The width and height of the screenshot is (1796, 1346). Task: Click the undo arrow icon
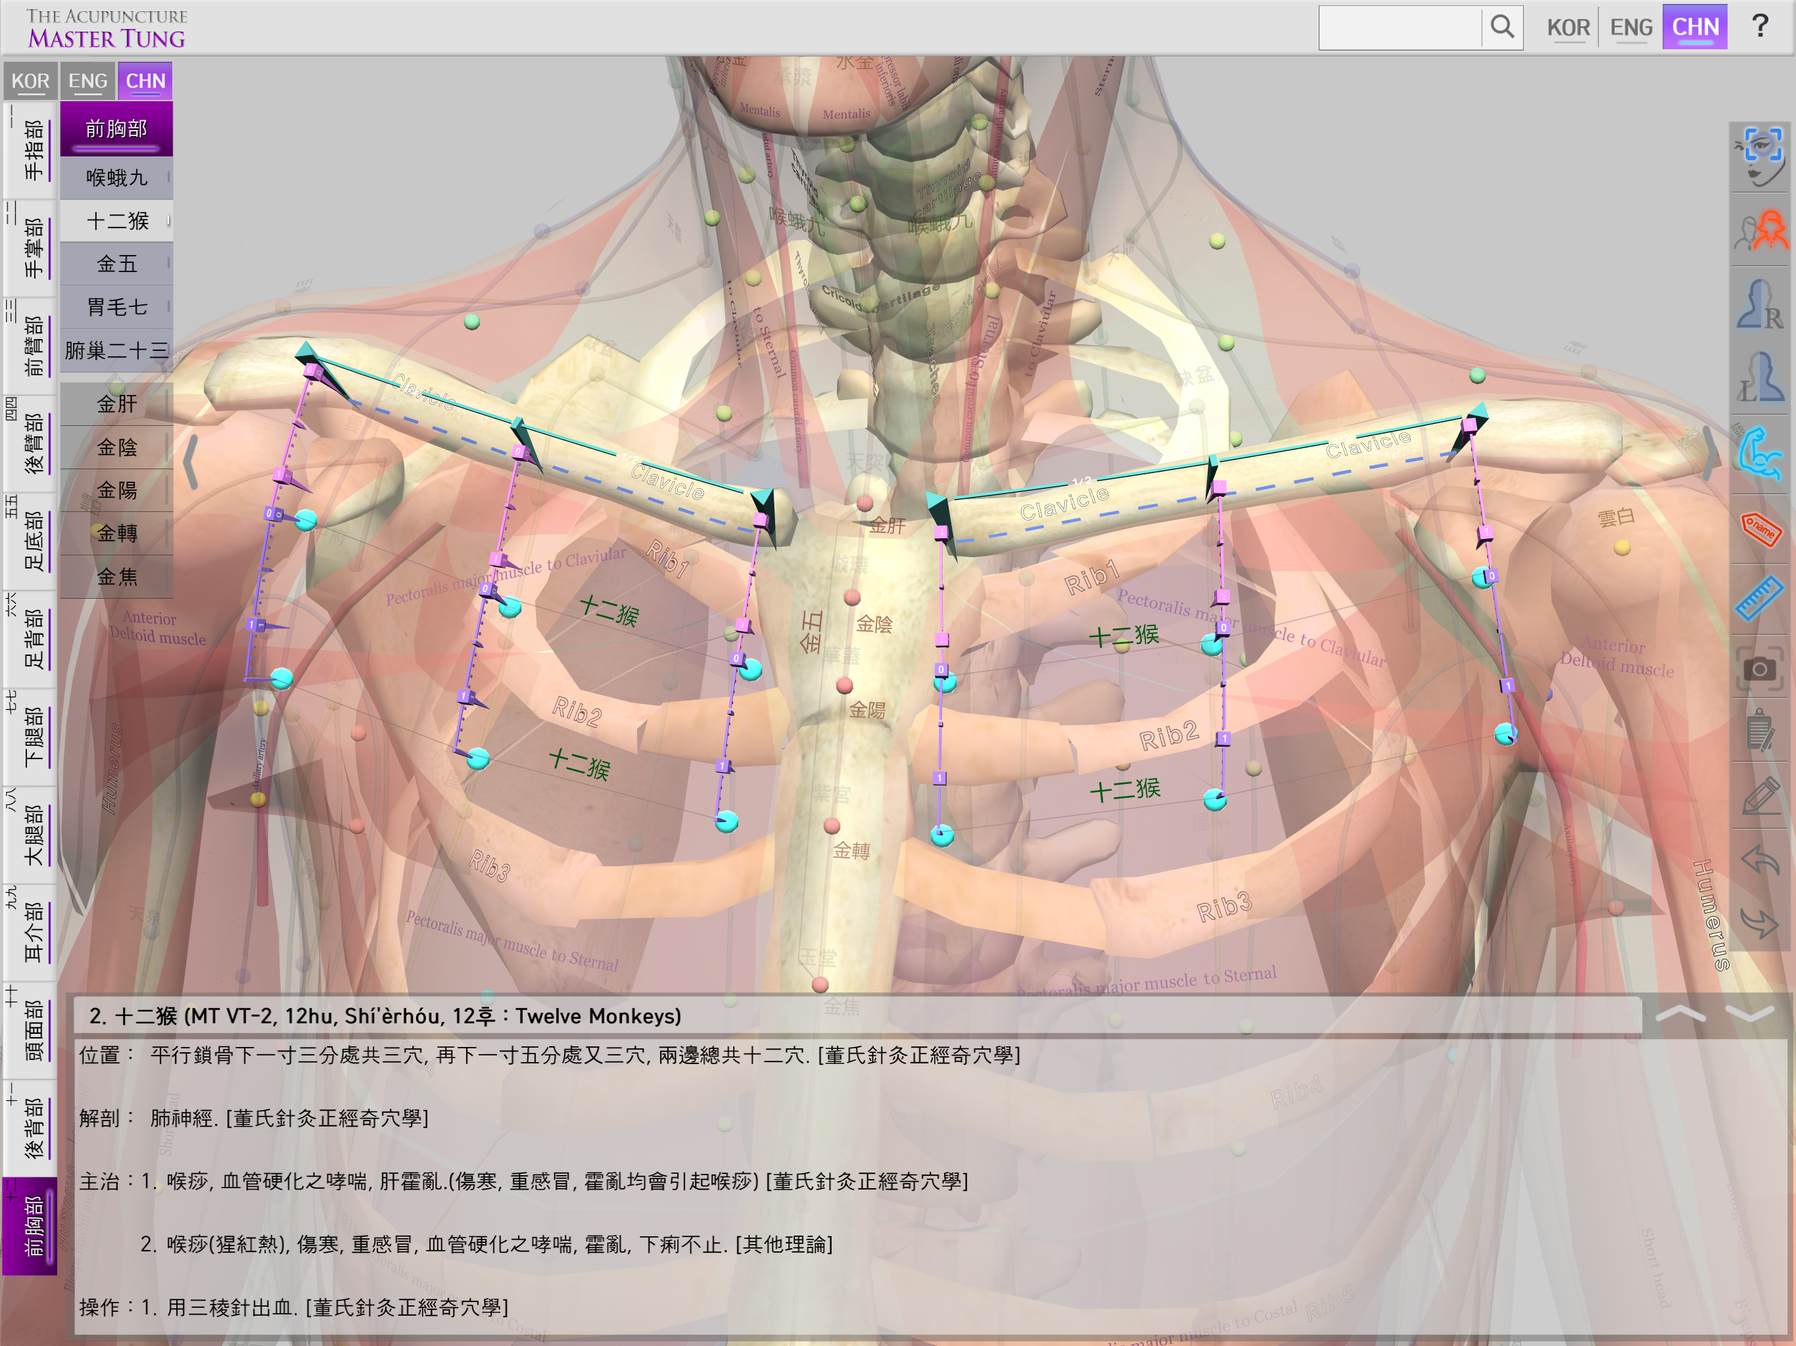point(1759,859)
